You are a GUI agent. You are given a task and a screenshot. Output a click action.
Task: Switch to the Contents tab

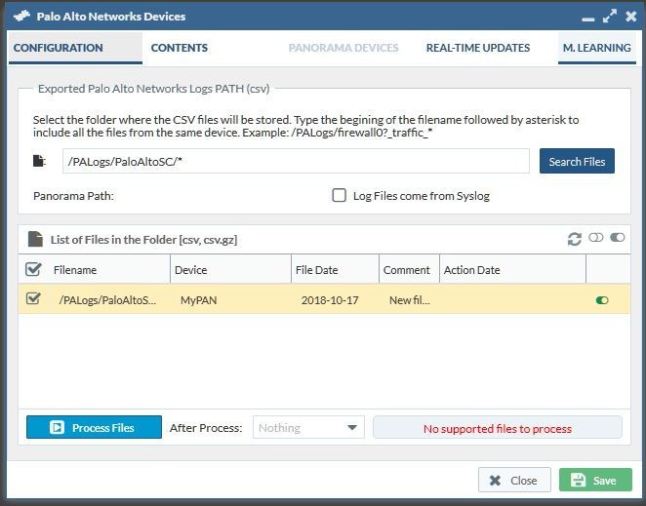(x=180, y=48)
